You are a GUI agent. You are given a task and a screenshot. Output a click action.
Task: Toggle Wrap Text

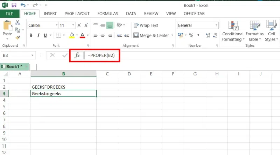pyautogui.click(x=146, y=25)
